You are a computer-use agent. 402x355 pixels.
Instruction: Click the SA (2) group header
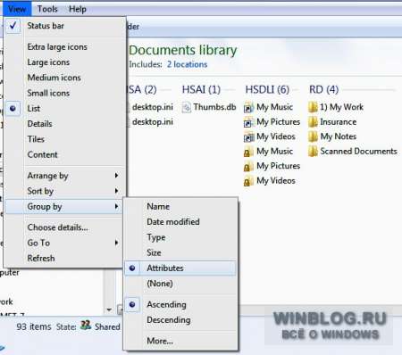point(142,89)
